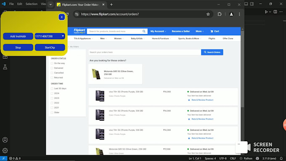Select the Flipkart Order History tab
Image resolution: width=286 pixels, height=161 pixels.
click(x=81, y=5)
